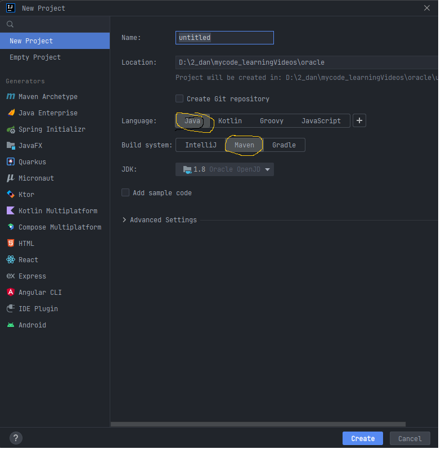Open the Android generator entry

click(x=55, y=325)
